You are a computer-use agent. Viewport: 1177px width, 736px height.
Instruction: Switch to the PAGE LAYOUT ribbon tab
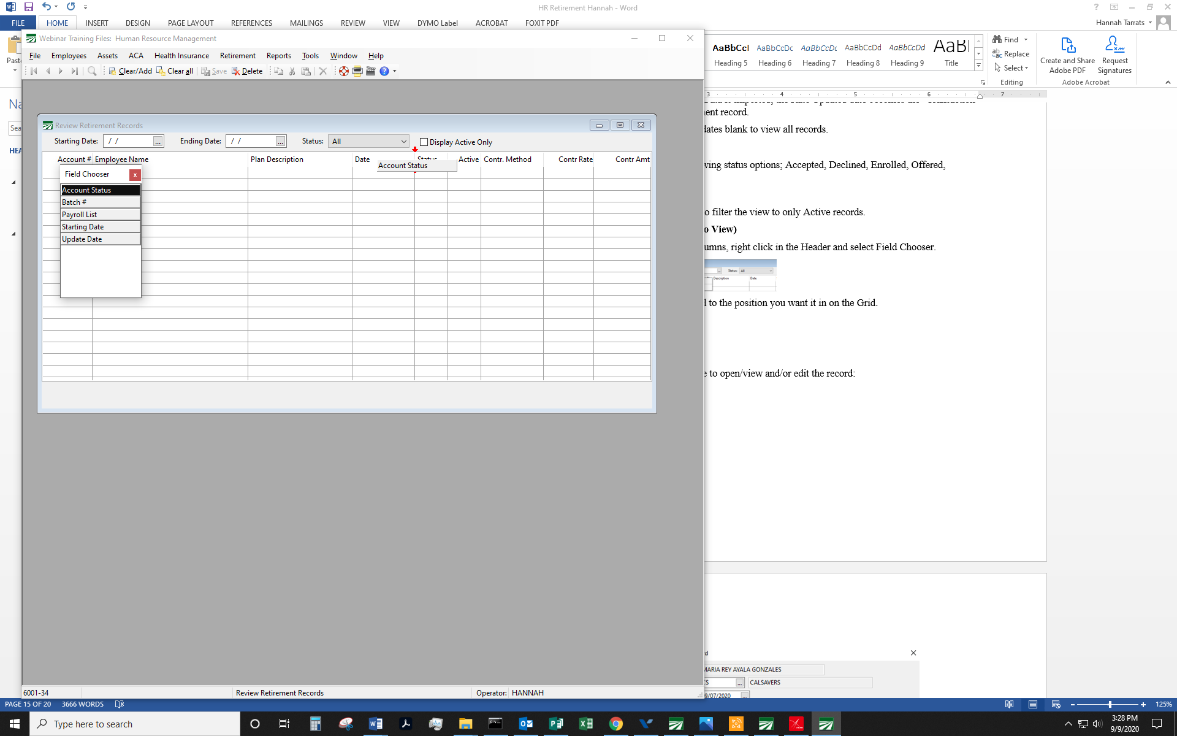[191, 23]
